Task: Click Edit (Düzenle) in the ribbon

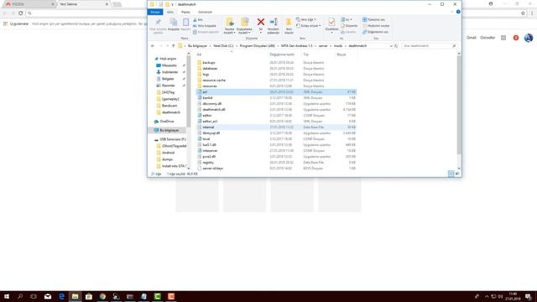Action: click(349, 26)
